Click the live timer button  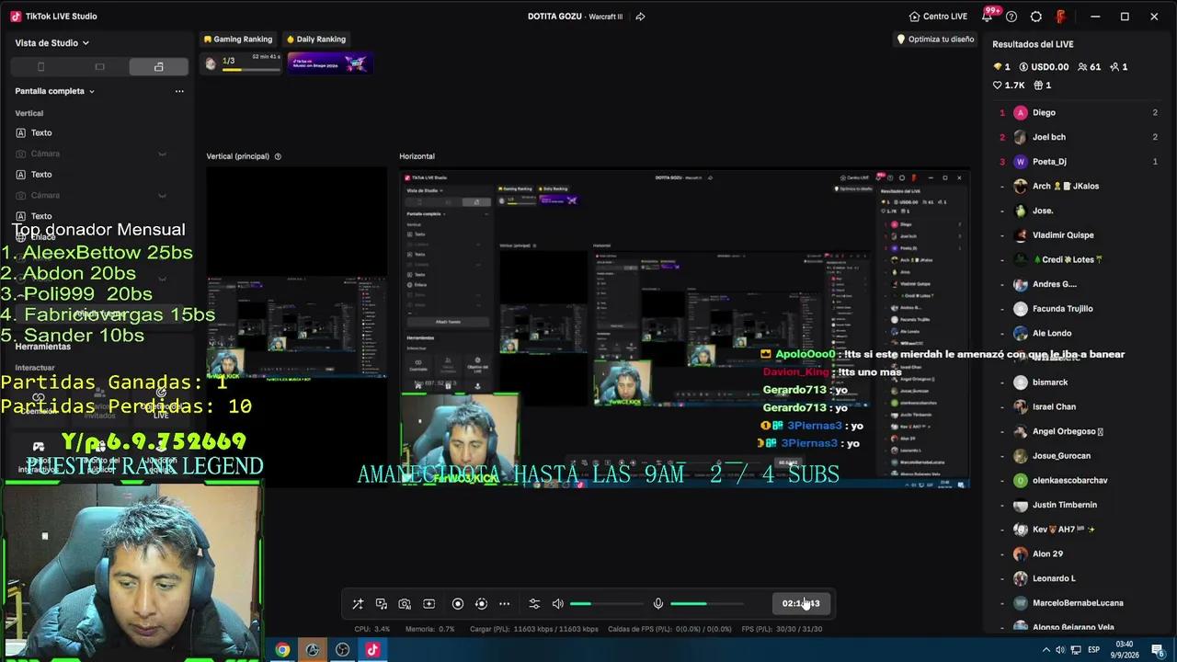[801, 603]
